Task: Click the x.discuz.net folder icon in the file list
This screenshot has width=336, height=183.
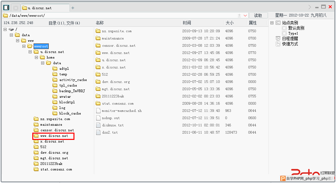Action: [x=98, y=67]
